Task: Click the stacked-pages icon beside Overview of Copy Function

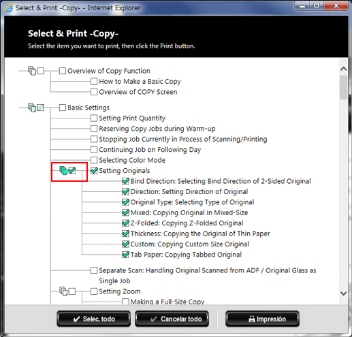Action: click(32, 71)
